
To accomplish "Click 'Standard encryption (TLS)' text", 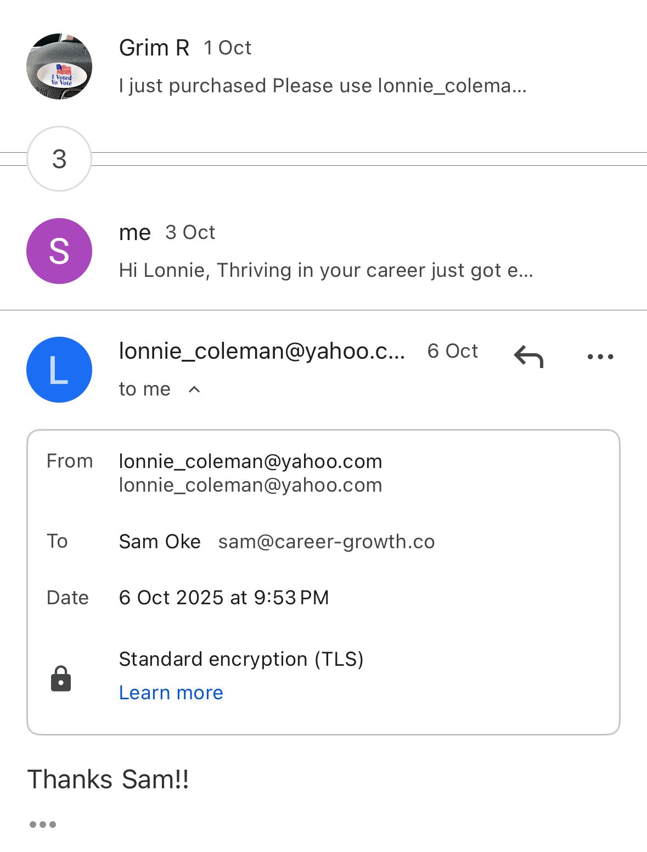I will (241, 659).
